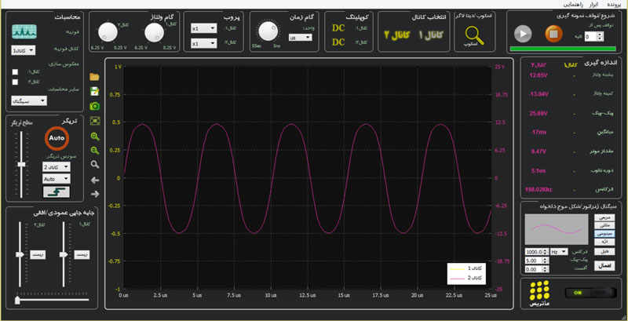
Task: Click the orange Auto trigger ring
Action: (57, 138)
